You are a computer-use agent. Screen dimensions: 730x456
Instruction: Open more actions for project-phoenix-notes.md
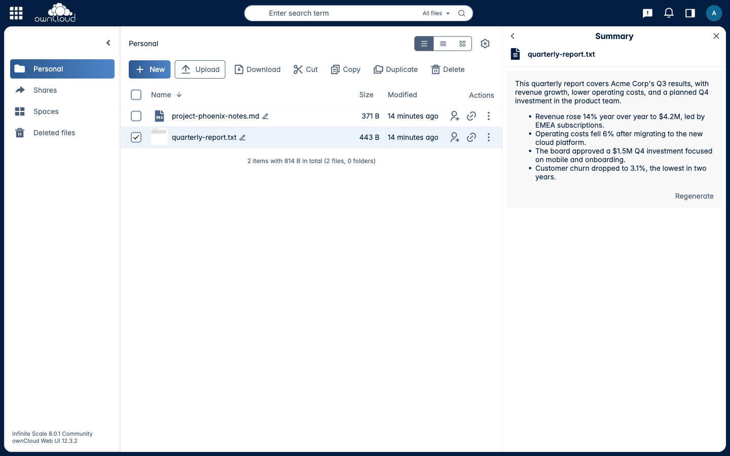[x=489, y=116]
